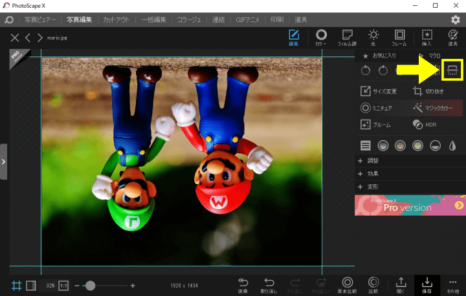Screen dimensions: 466x296
Task: Expand the 調整 adjustments section
Action: tap(410, 161)
